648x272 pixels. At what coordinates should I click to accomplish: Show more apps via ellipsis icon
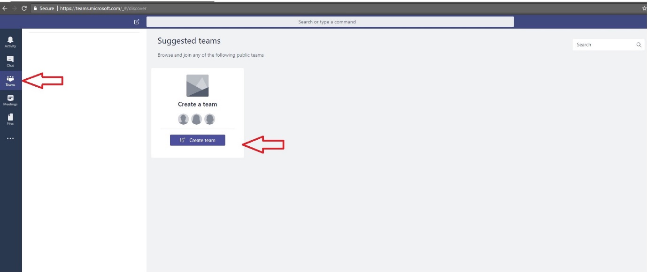coord(10,138)
